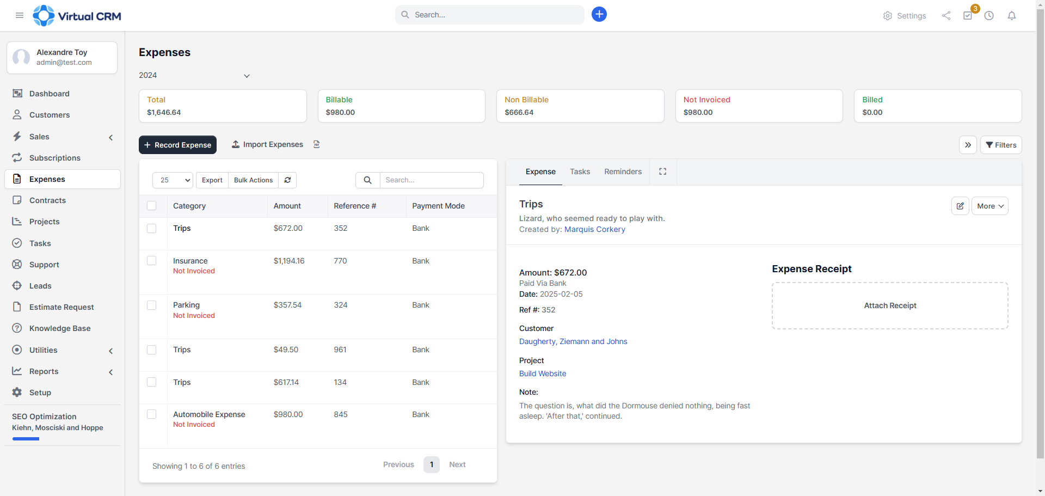The image size is (1045, 496).
Task: Click the edit expense pencil icon
Action: (x=960, y=206)
